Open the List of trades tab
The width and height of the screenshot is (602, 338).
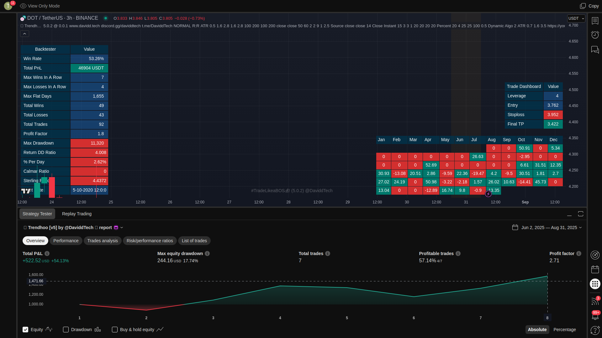tap(194, 241)
